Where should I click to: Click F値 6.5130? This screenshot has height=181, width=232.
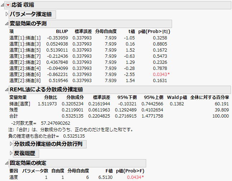(x=106, y=177)
